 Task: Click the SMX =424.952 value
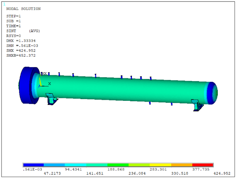pyautogui.click(x=21, y=50)
